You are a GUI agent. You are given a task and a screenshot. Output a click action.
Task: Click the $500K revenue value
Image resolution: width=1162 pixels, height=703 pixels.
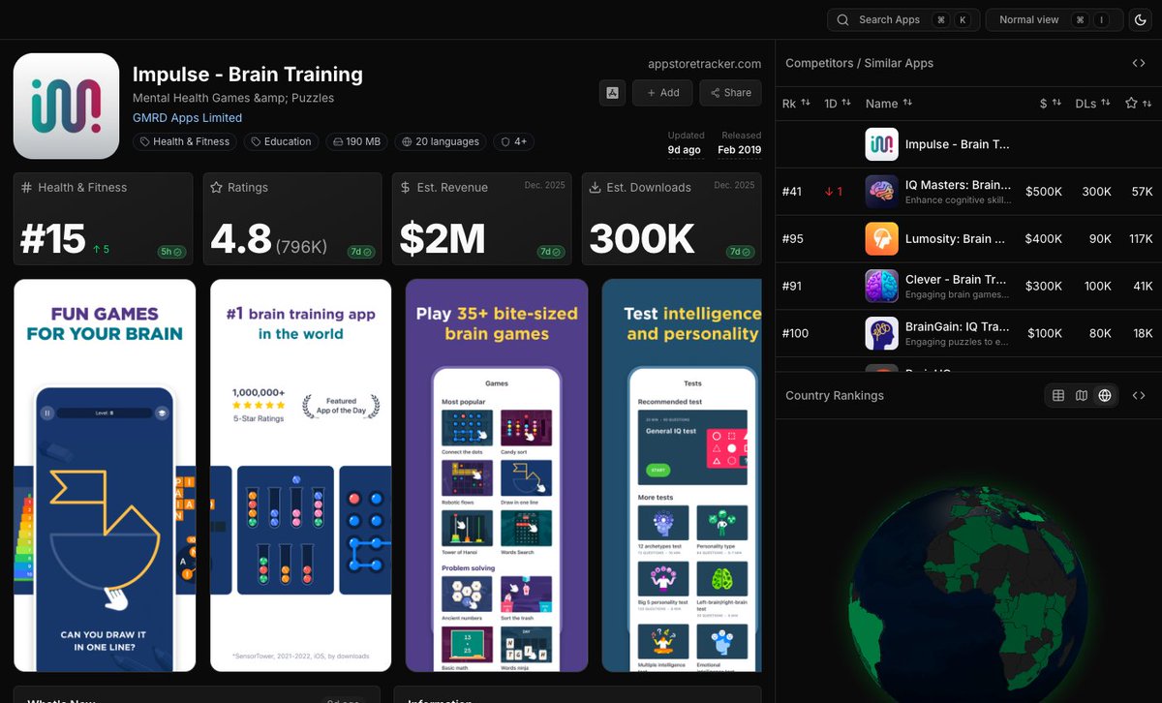pos(1044,192)
